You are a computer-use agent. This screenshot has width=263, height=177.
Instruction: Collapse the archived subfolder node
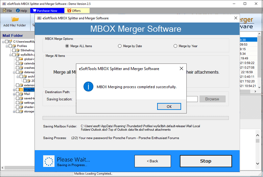[18, 77]
